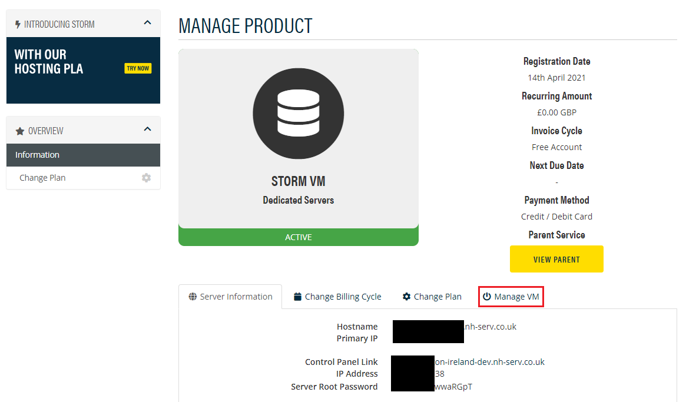Collapse the Overview panel chevron
Image resolution: width=686 pixels, height=402 pixels.
(147, 129)
